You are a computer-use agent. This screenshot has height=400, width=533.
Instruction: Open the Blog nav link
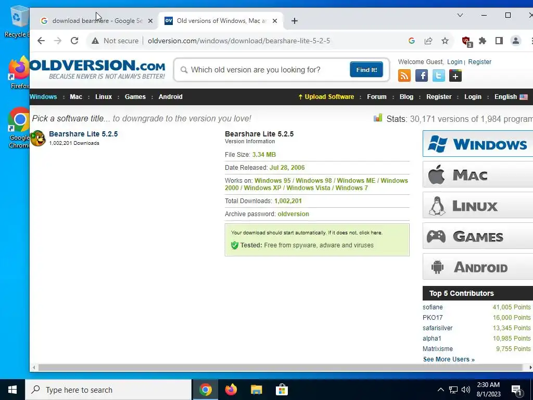[406, 96]
